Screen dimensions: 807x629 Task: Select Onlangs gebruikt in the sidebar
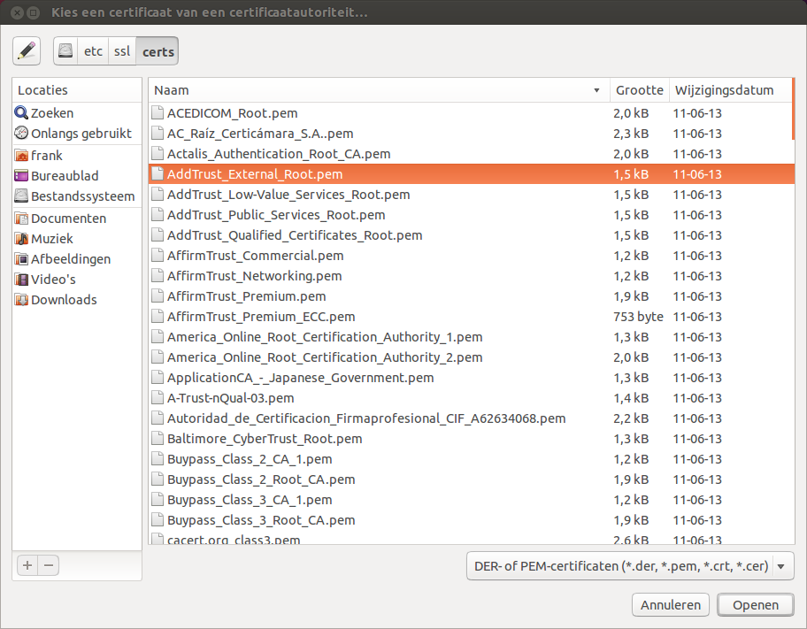[81, 134]
